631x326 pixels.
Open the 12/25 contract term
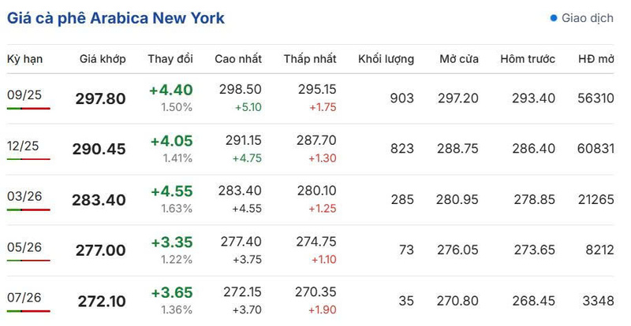click(23, 146)
